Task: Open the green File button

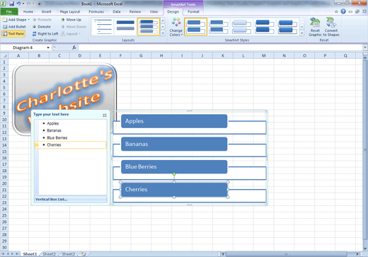Action: pos(9,11)
